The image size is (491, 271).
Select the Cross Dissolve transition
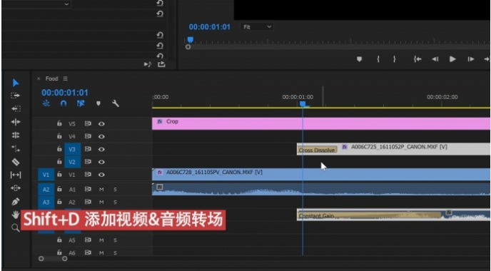tap(317, 150)
